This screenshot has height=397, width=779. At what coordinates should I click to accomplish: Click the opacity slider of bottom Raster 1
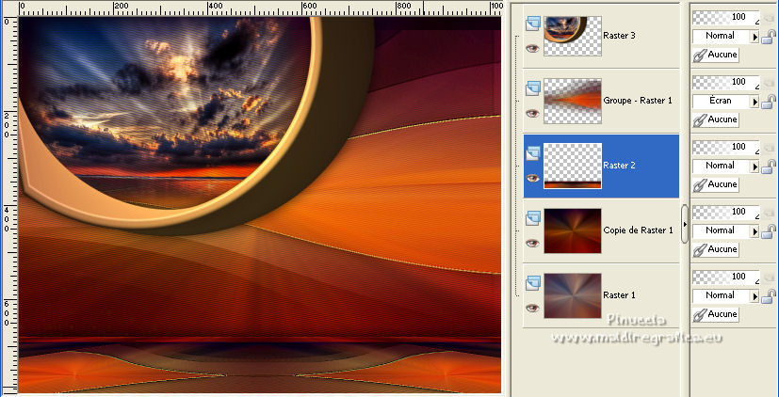(x=726, y=278)
